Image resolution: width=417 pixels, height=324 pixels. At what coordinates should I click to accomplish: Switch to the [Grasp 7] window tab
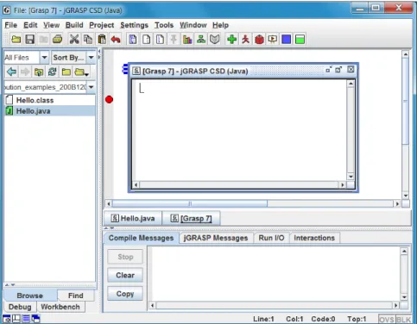[191, 218]
